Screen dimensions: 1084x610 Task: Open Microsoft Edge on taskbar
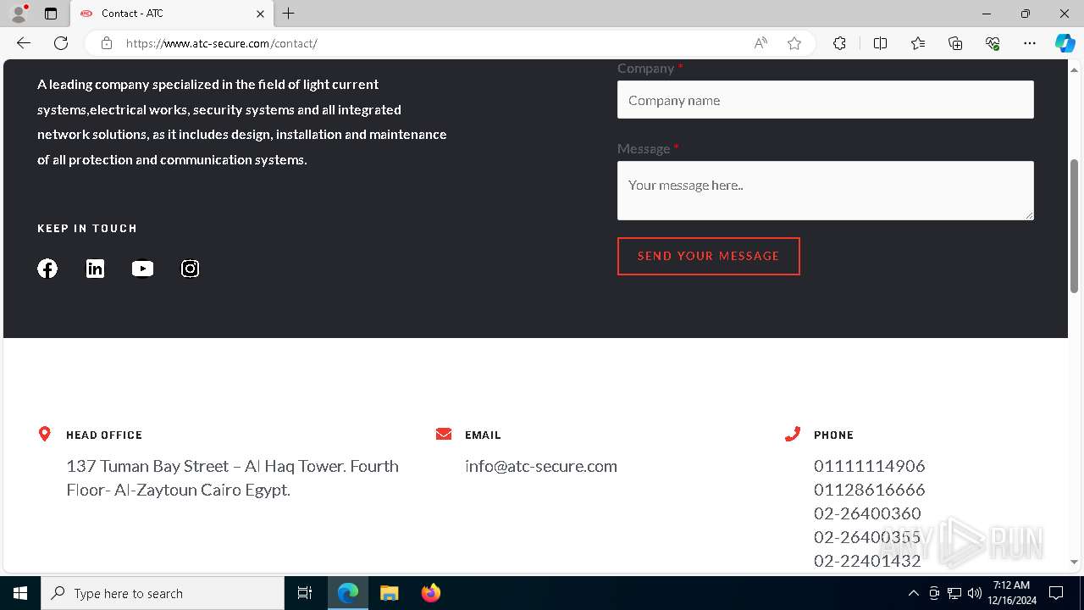click(x=348, y=593)
